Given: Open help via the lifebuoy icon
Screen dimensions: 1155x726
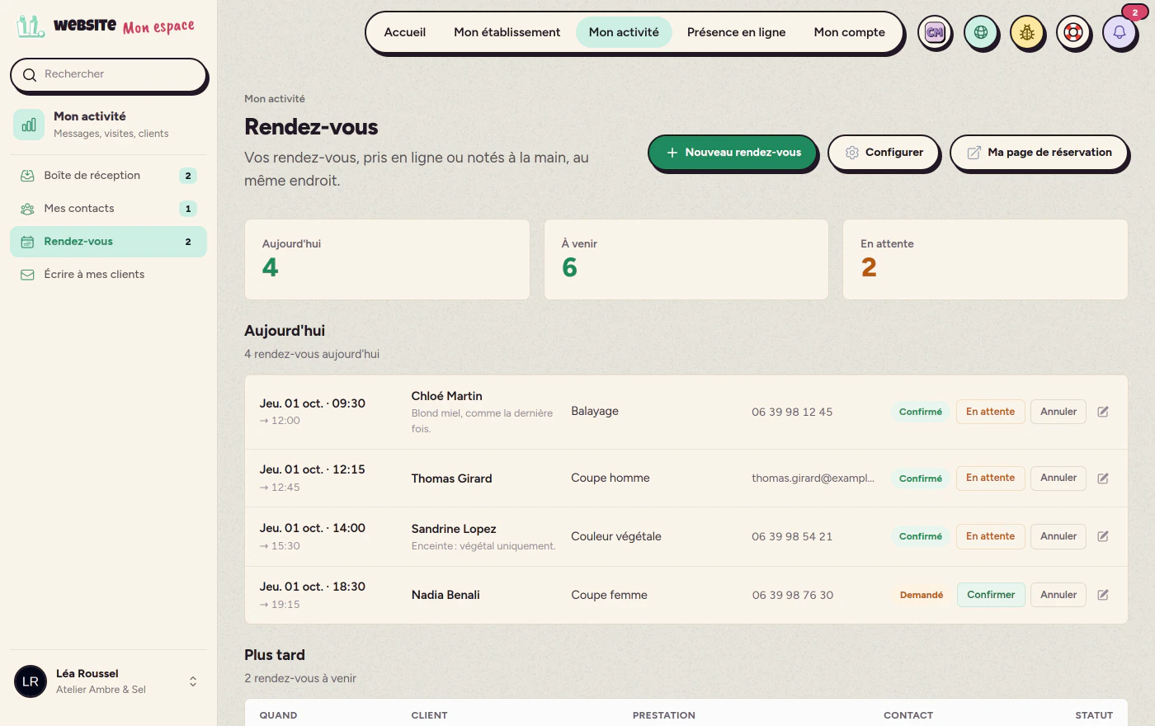Looking at the screenshot, I should (x=1073, y=33).
